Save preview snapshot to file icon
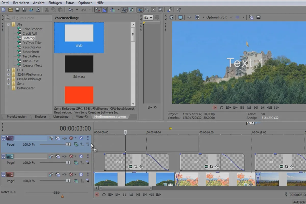 [258, 17]
